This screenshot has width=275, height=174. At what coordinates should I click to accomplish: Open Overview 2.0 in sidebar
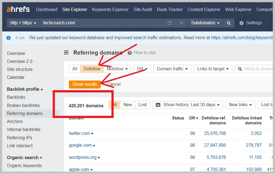20,61
